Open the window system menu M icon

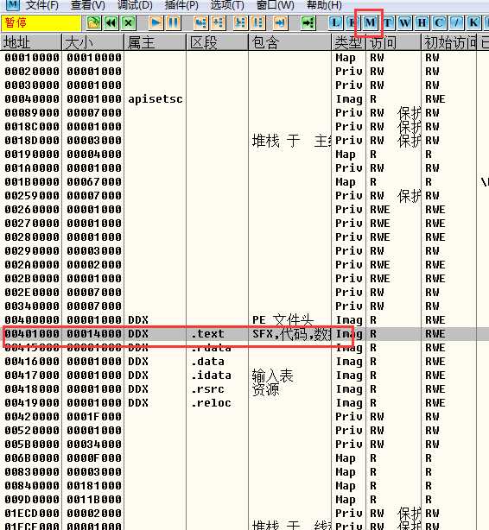tap(12, 4)
